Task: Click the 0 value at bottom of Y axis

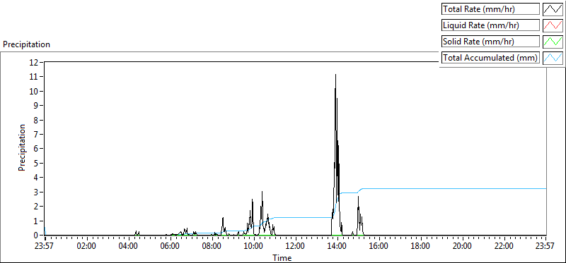Action: click(37, 236)
